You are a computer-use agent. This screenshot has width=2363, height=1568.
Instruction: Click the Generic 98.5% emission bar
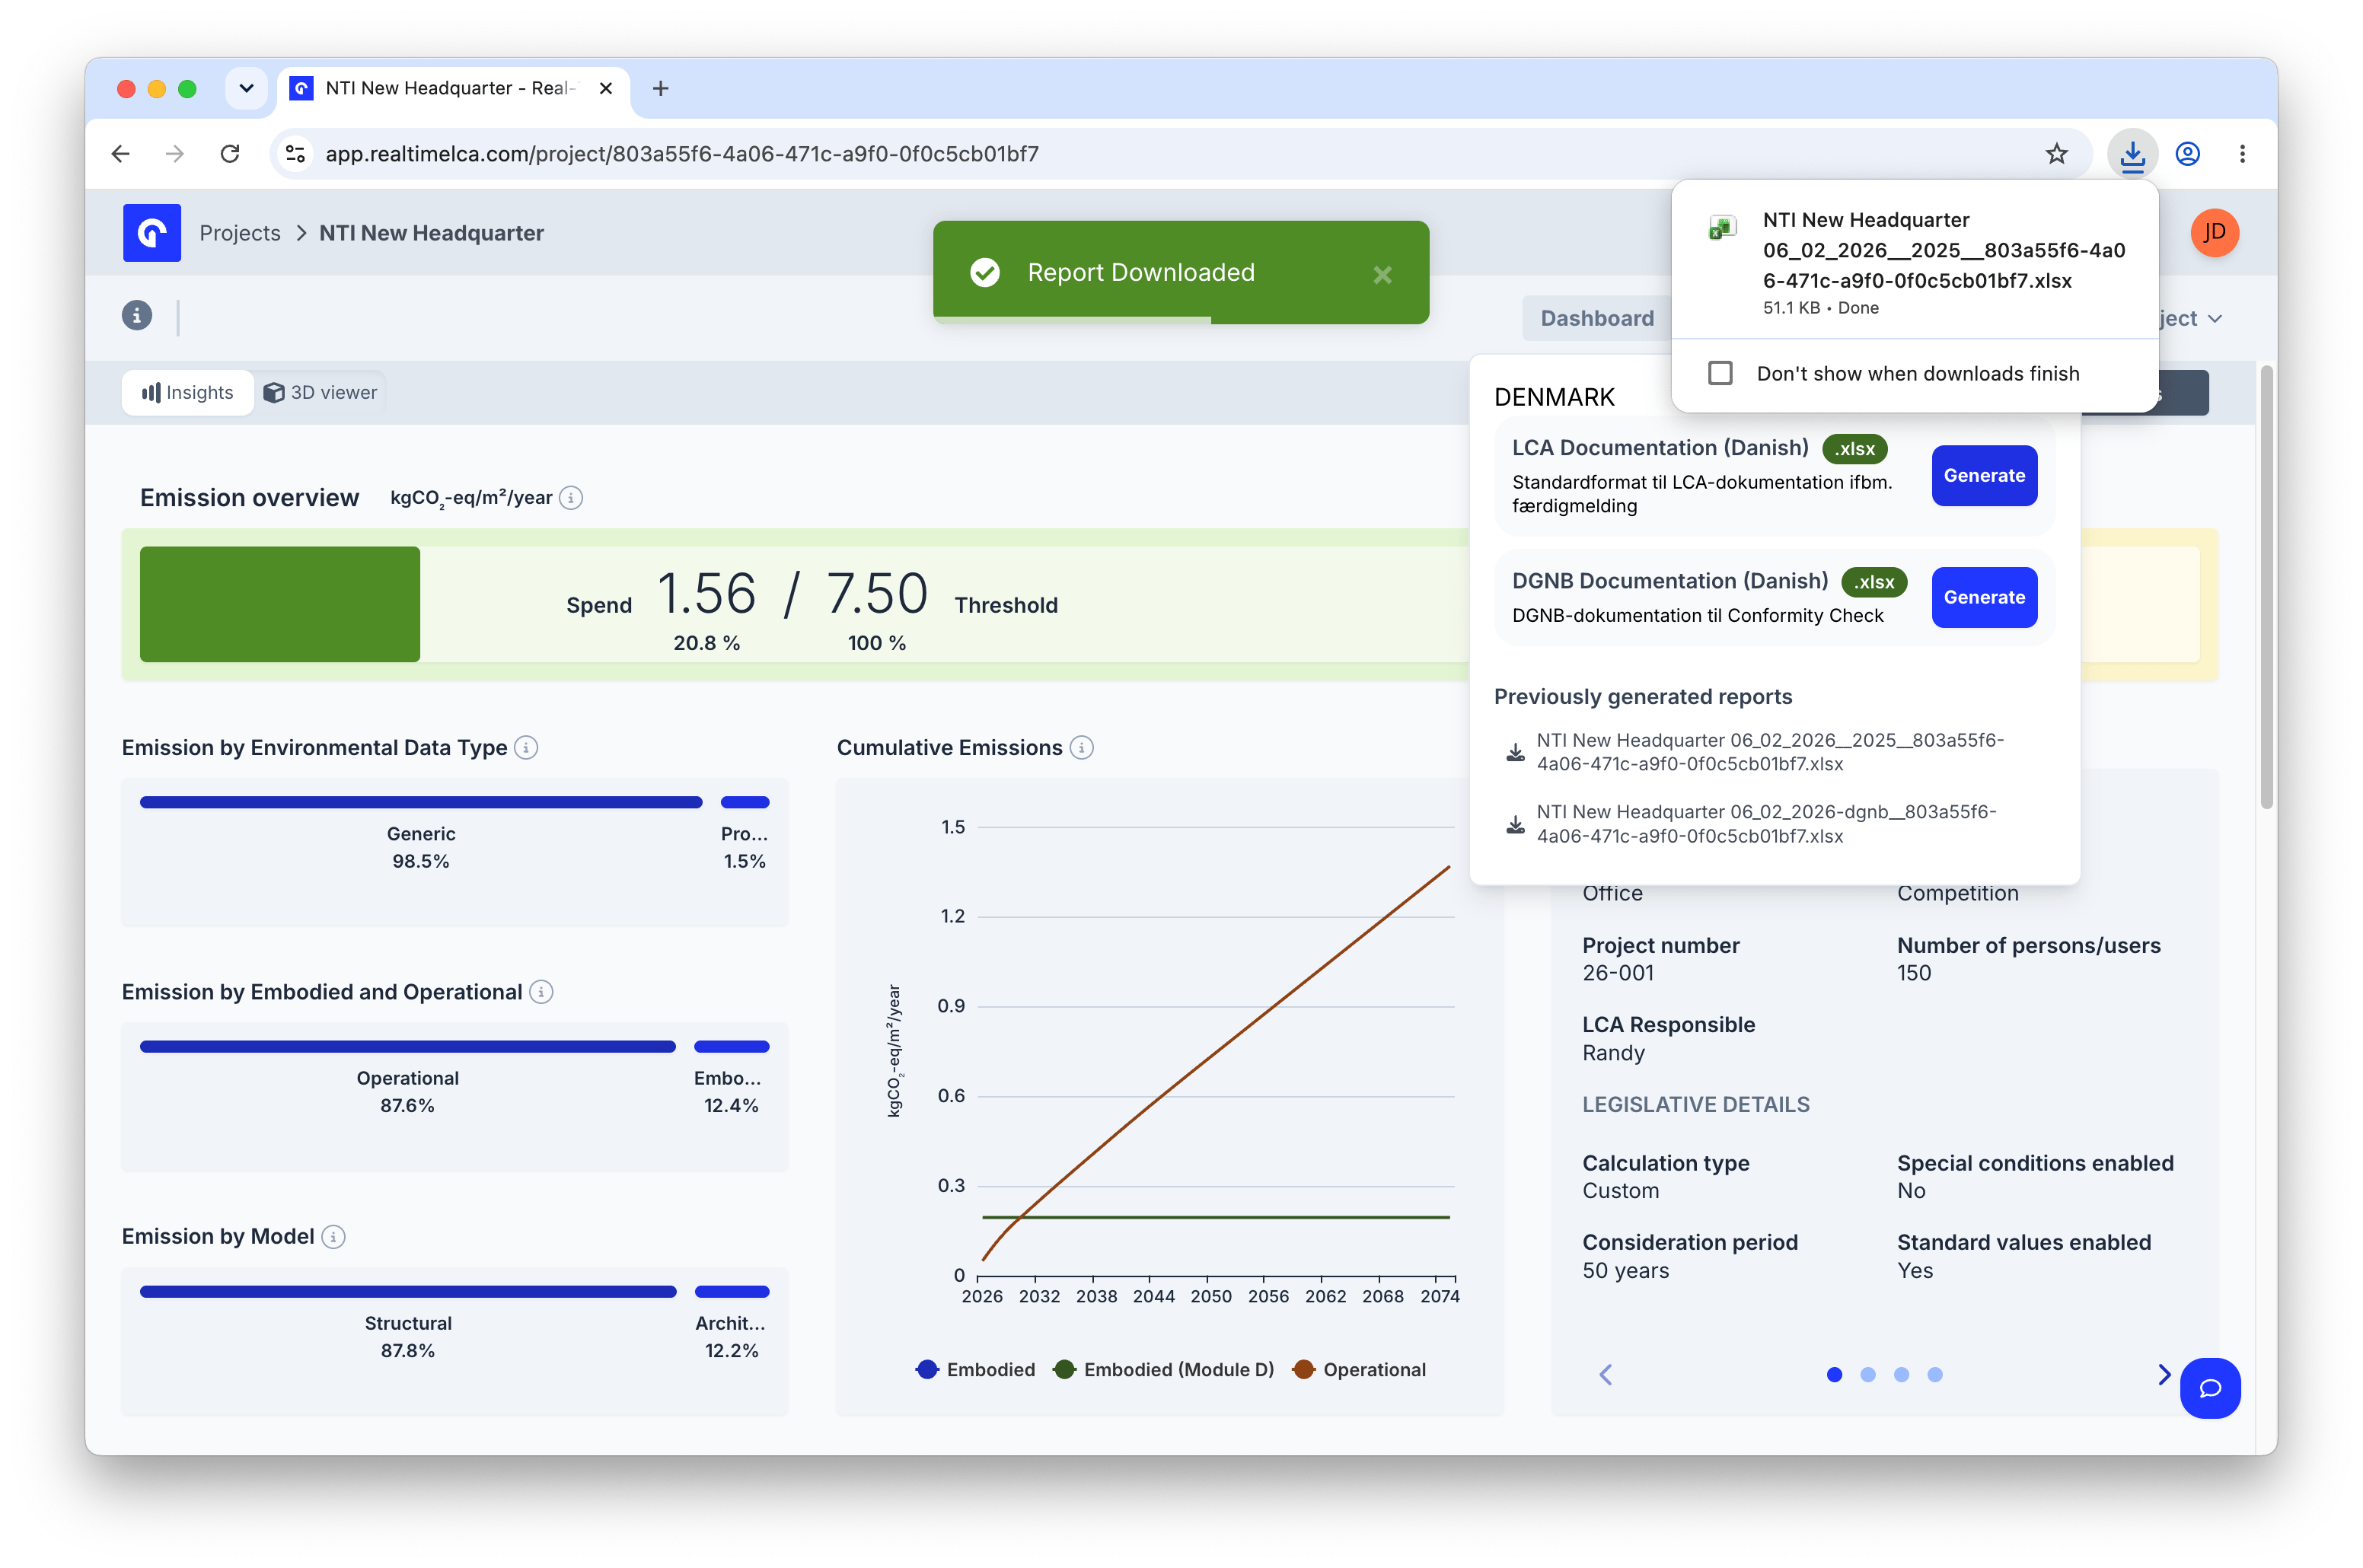tap(421, 802)
